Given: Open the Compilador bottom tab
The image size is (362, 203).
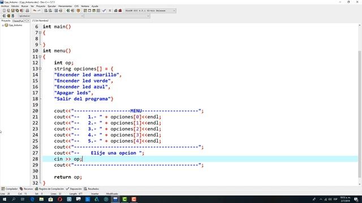Looking at the screenshot, I should click(x=10, y=189).
